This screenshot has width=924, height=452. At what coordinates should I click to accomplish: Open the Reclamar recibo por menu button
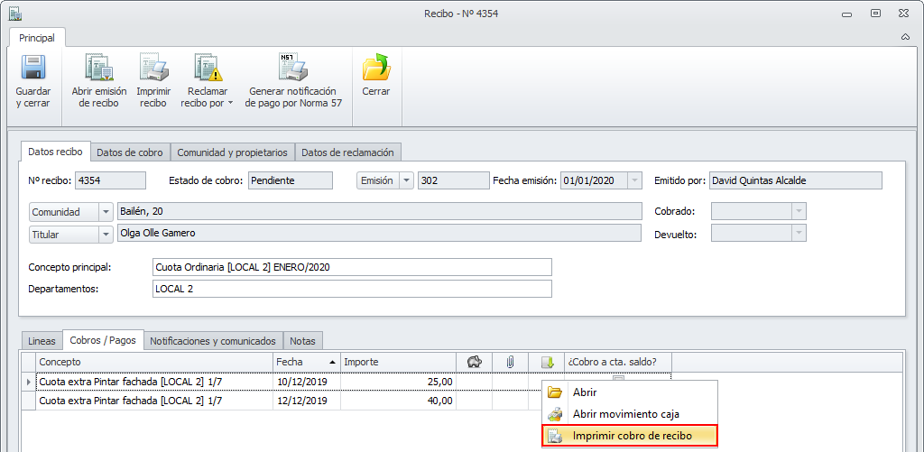[209, 81]
